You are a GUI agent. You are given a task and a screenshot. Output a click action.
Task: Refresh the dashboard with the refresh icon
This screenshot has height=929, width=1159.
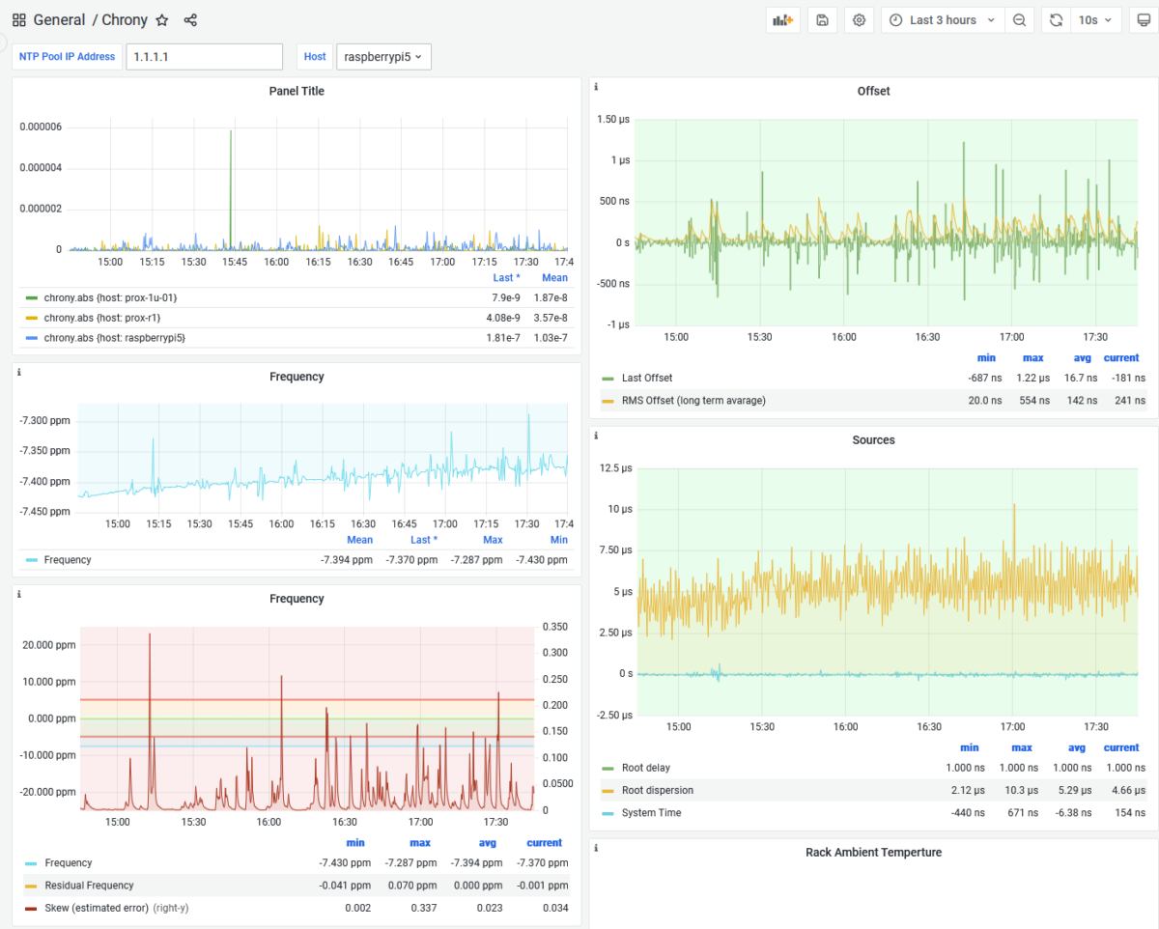1055,19
